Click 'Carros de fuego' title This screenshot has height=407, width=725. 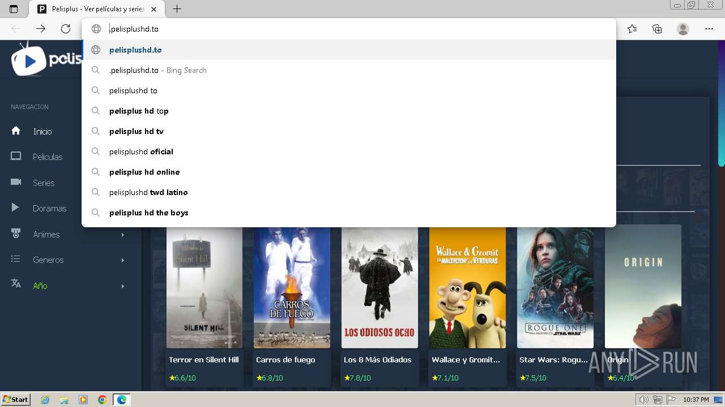285,360
